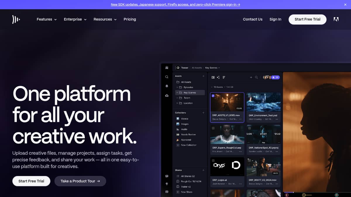
Task: Add a share with the Shares plus
Action: pyautogui.click(x=204, y=170)
